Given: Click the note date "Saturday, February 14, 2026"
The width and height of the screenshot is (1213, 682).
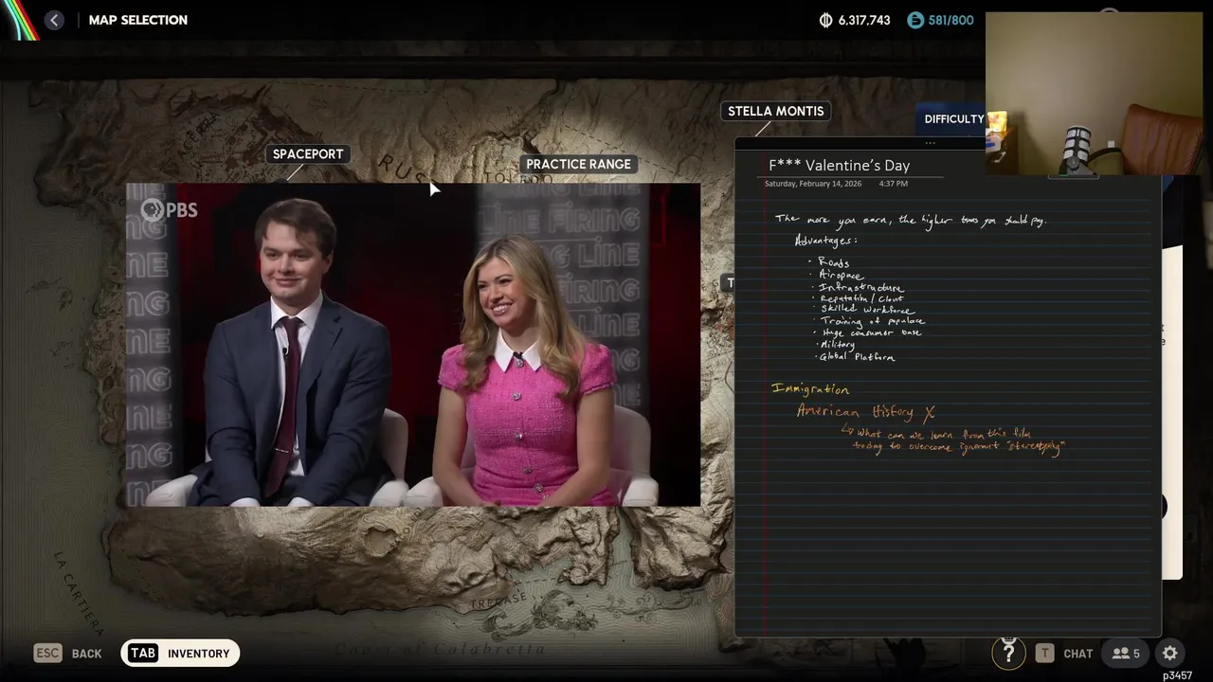Looking at the screenshot, I should (813, 184).
